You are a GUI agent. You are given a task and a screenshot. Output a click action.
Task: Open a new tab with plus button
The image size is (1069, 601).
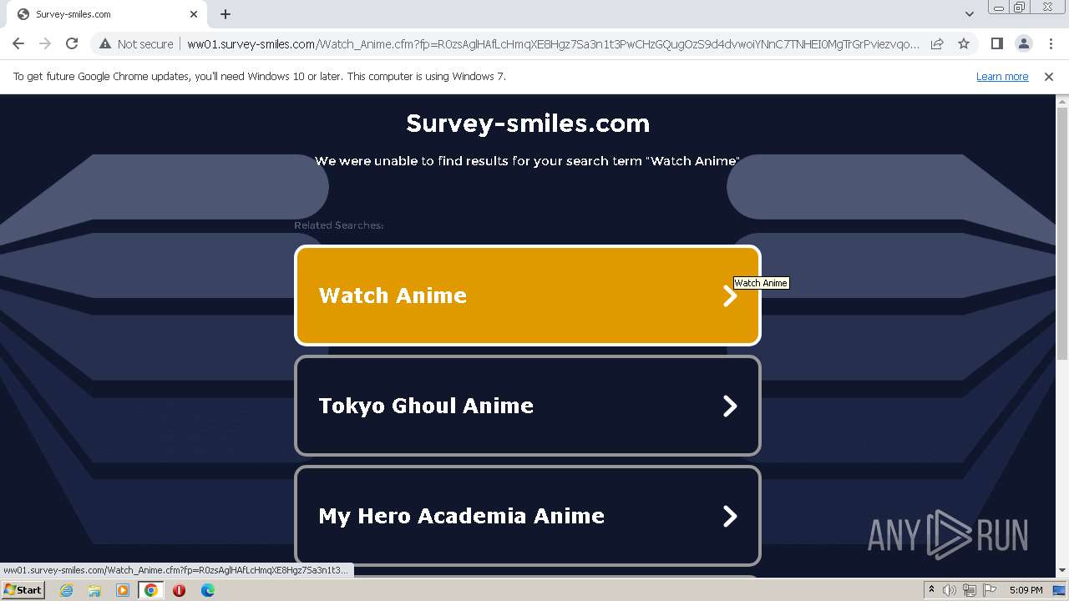[x=225, y=14]
